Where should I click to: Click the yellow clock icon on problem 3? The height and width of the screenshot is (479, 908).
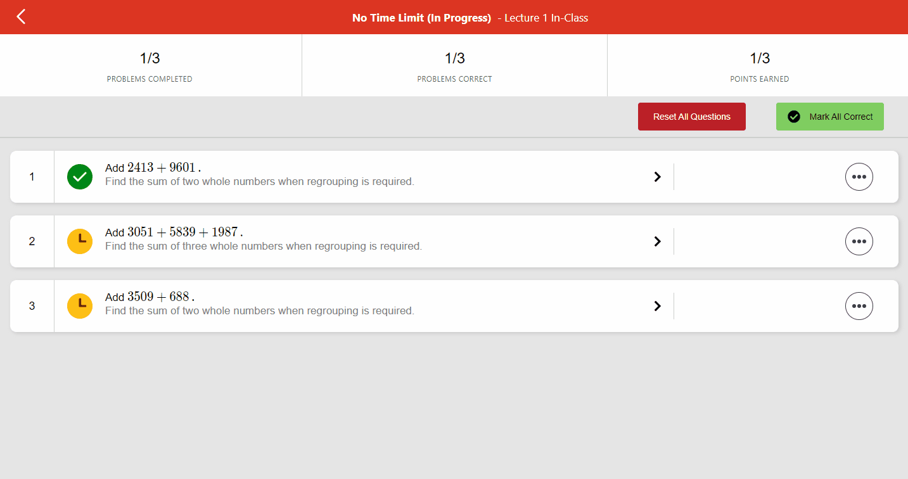pos(79,306)
